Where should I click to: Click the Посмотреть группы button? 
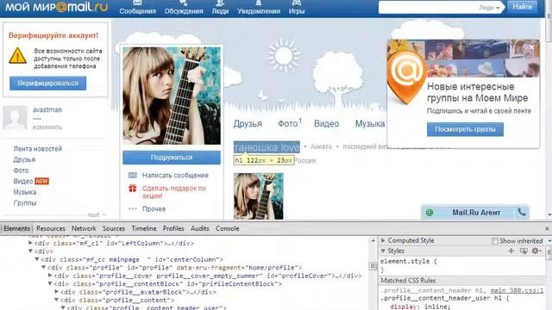465,129
